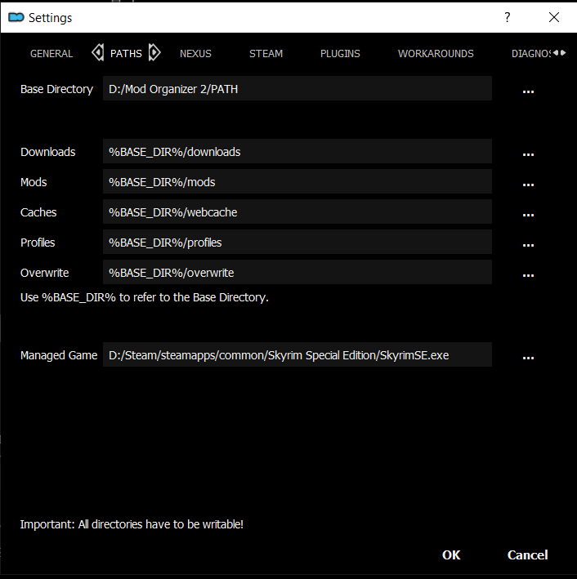This screenshot has width=577, height=579.
Task: Browse for Overwrite folder
Action: point(528,274)
